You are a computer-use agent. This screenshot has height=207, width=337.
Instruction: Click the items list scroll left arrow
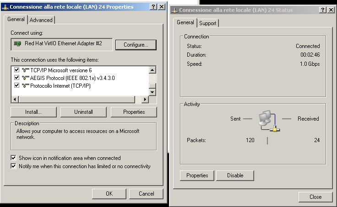[x=15, y=99]
